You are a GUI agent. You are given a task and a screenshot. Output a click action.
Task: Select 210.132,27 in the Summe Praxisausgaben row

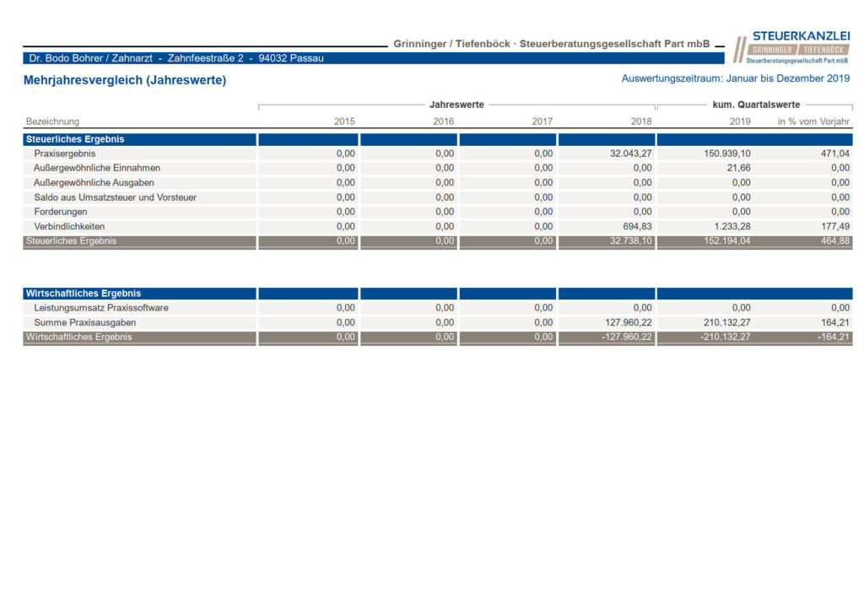point(727,322)
